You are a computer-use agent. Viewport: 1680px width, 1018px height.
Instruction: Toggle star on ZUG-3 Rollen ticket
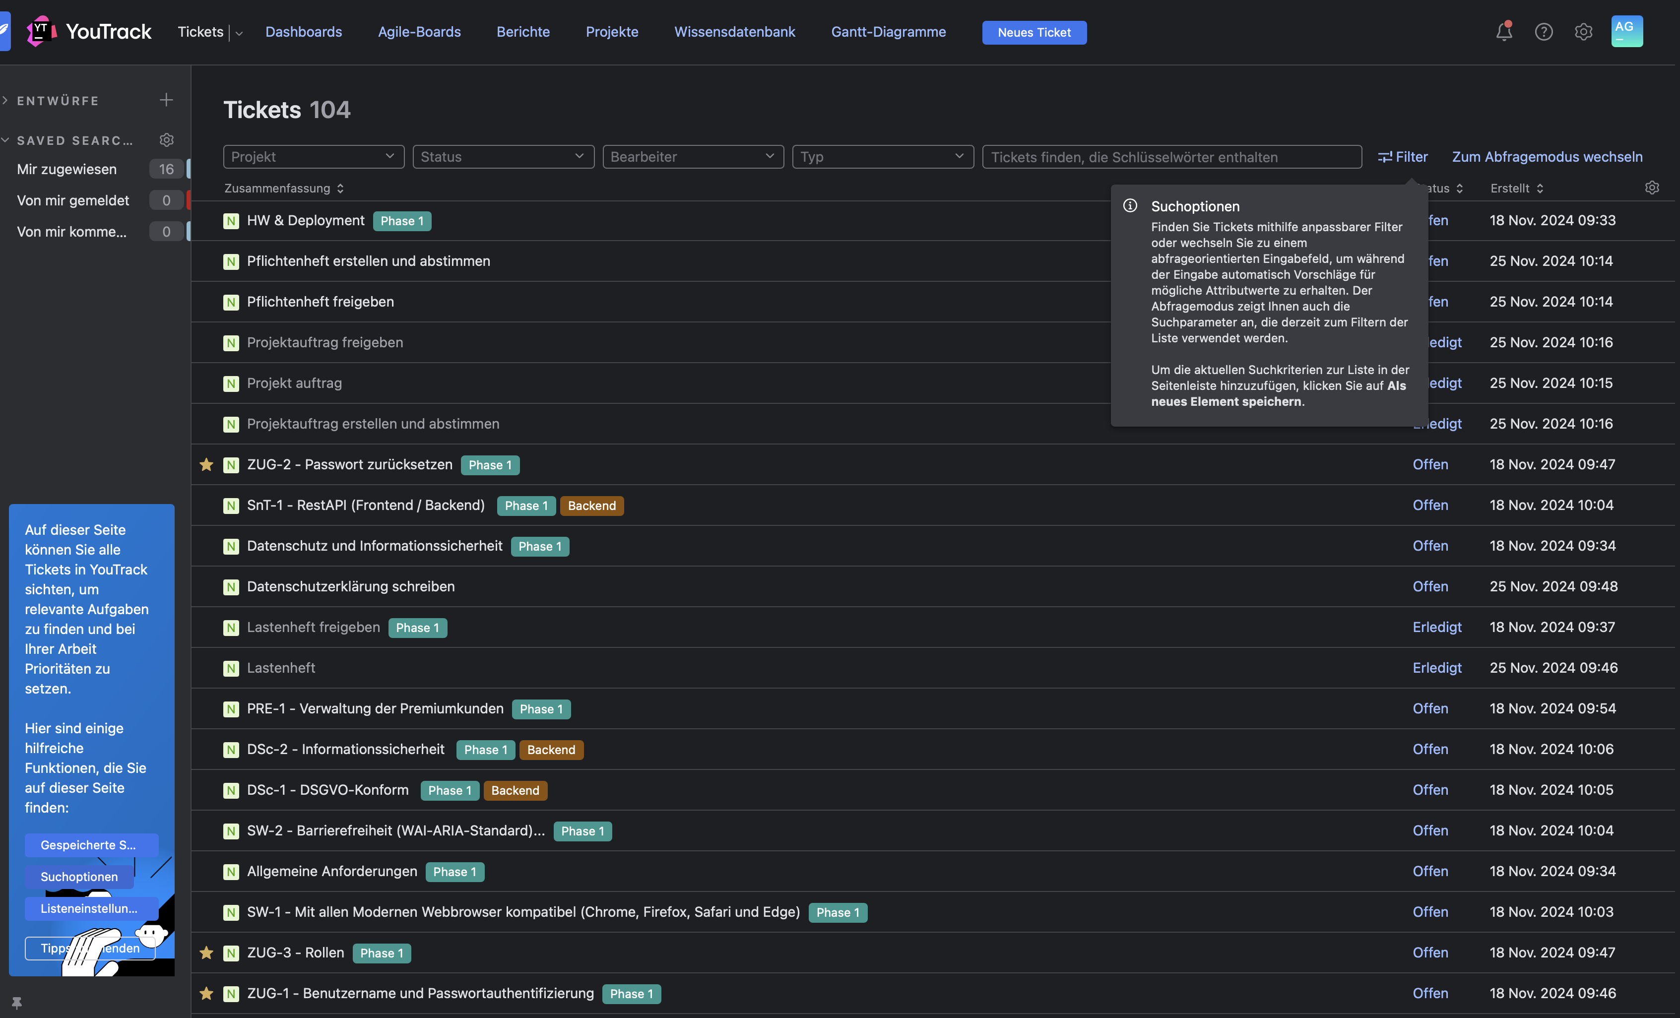(206, 953)
